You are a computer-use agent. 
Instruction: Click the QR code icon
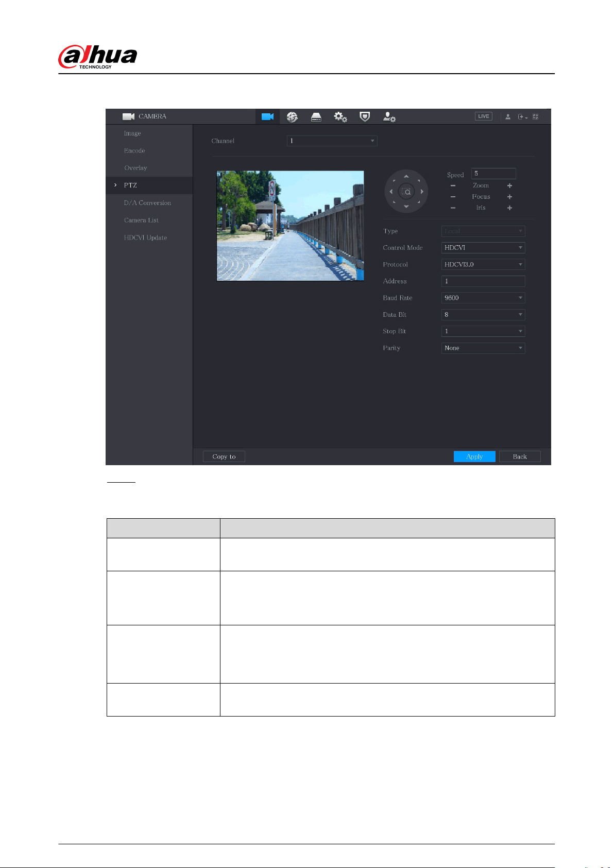(536, 117)
